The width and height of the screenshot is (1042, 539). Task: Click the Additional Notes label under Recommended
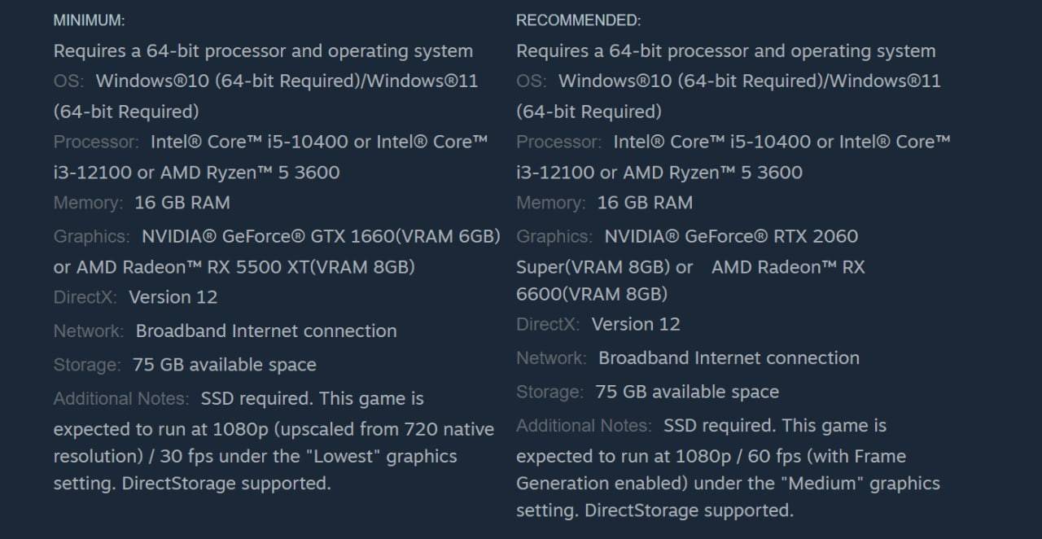point(584,426)
